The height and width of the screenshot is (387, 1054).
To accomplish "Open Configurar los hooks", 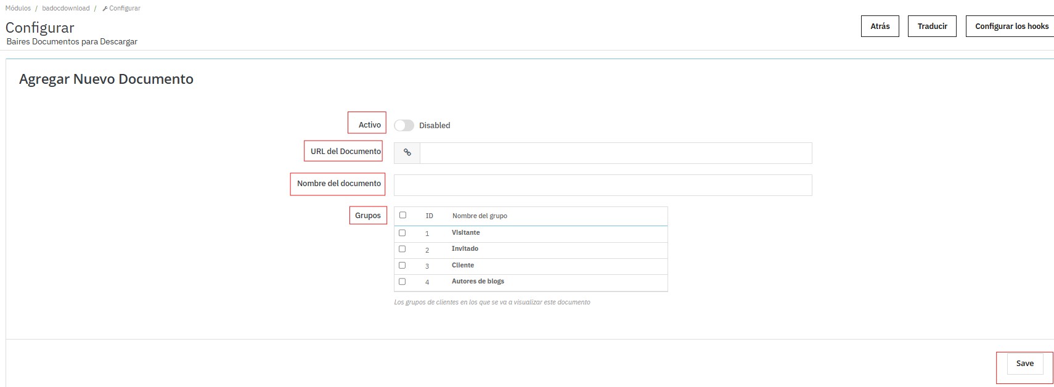I will pos(1011,26).
